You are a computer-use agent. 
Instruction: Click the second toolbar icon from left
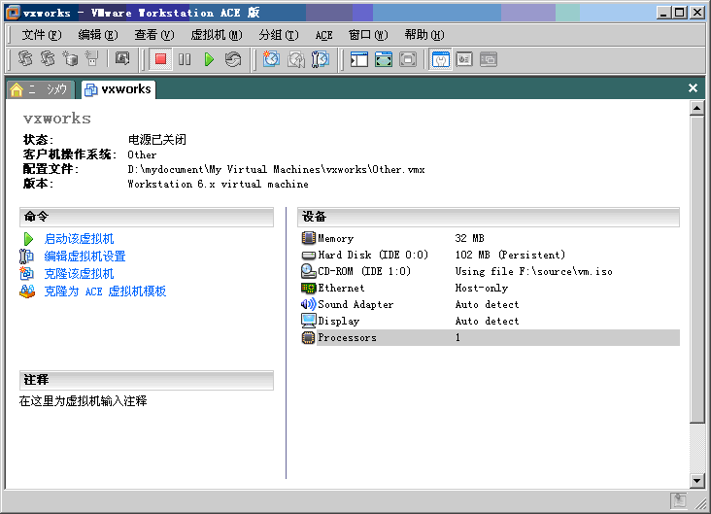pyautogui.click(x=48, y=58)
